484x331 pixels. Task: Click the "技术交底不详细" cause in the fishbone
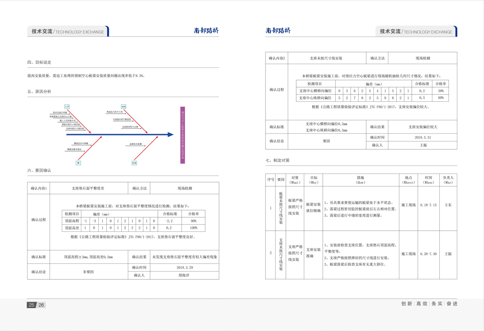60,113
